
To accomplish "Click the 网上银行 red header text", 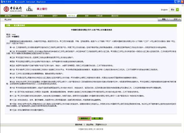I will (42, 9).
